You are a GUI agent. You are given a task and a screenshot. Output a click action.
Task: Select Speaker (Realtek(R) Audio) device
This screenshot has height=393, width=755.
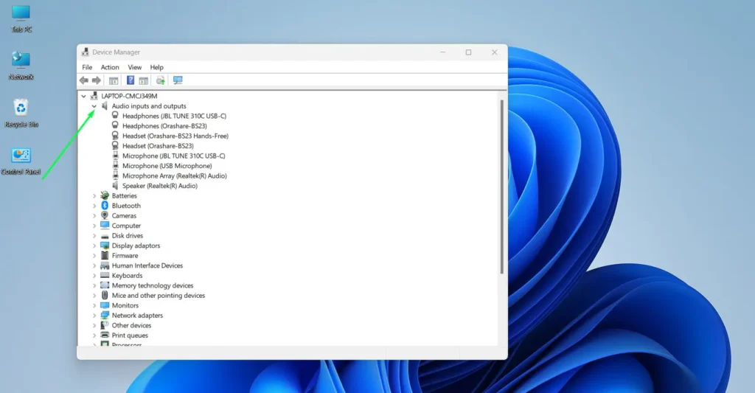point(159,186)
